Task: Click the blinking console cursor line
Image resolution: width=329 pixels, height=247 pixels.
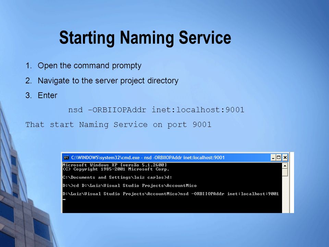Action: pos(64,199)
